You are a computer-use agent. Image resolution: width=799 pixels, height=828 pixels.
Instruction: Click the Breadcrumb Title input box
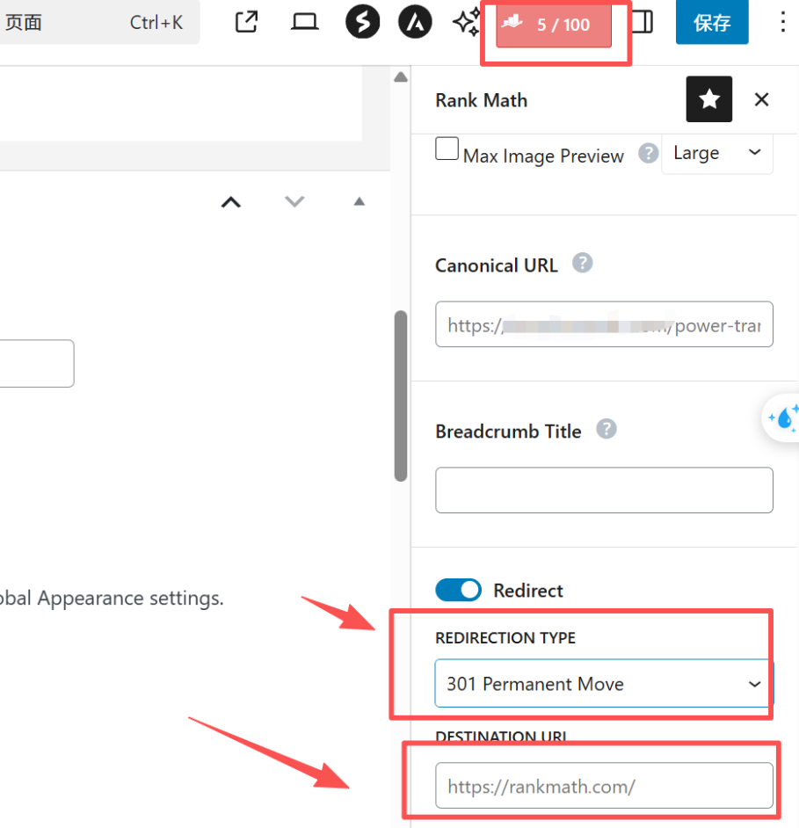pos(604,490)
